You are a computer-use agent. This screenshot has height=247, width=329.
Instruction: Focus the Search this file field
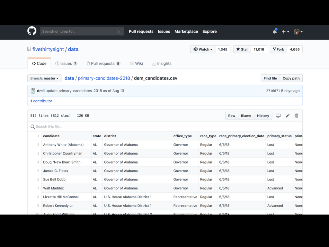coord(165,127)
